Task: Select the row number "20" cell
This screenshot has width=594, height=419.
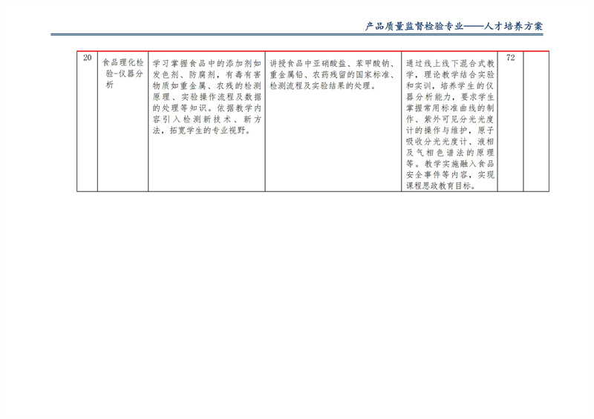Action: (x=87, y=58)
